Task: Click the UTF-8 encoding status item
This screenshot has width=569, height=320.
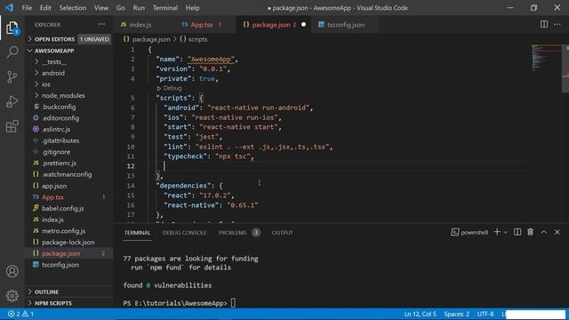Action: [485, 314]
